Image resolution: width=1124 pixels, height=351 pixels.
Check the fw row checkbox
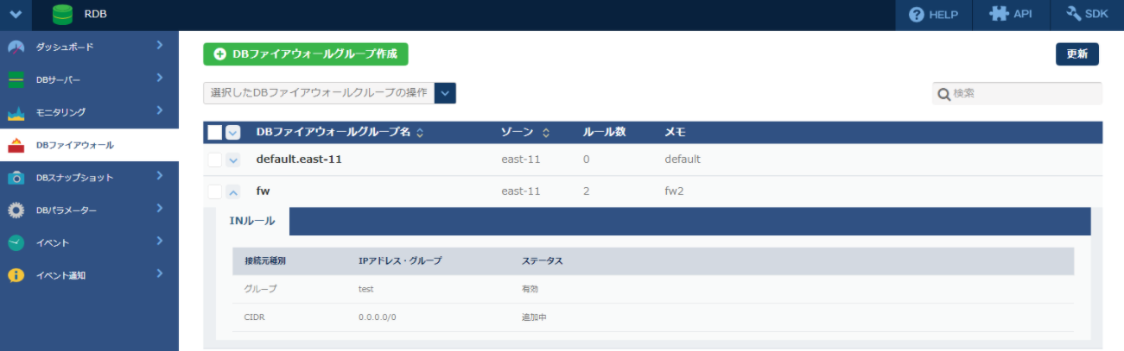(x=215, y=191)
